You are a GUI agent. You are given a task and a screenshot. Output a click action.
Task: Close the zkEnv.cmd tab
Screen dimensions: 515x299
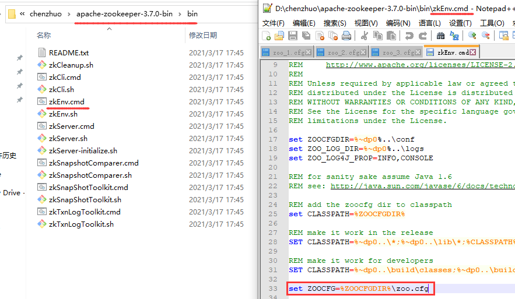pos(473,52)
